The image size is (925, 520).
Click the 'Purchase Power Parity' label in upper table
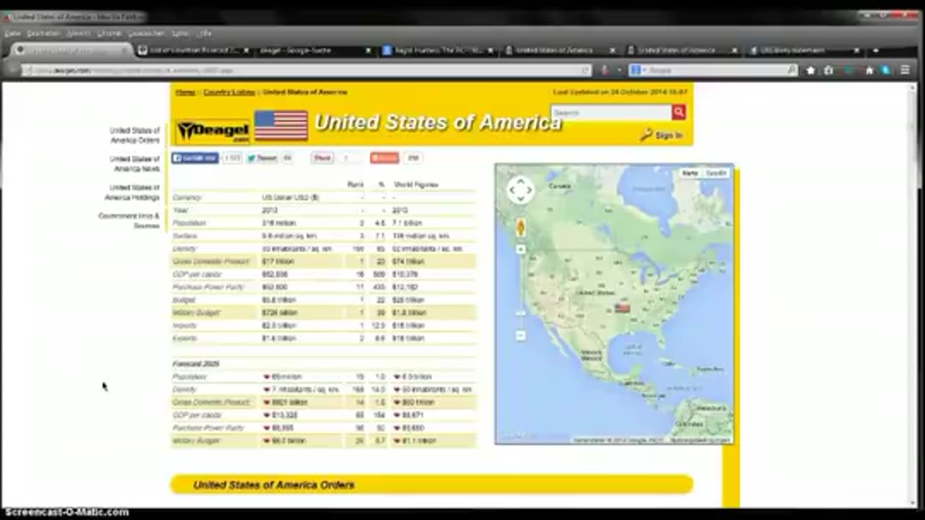(x=208, y=287)
